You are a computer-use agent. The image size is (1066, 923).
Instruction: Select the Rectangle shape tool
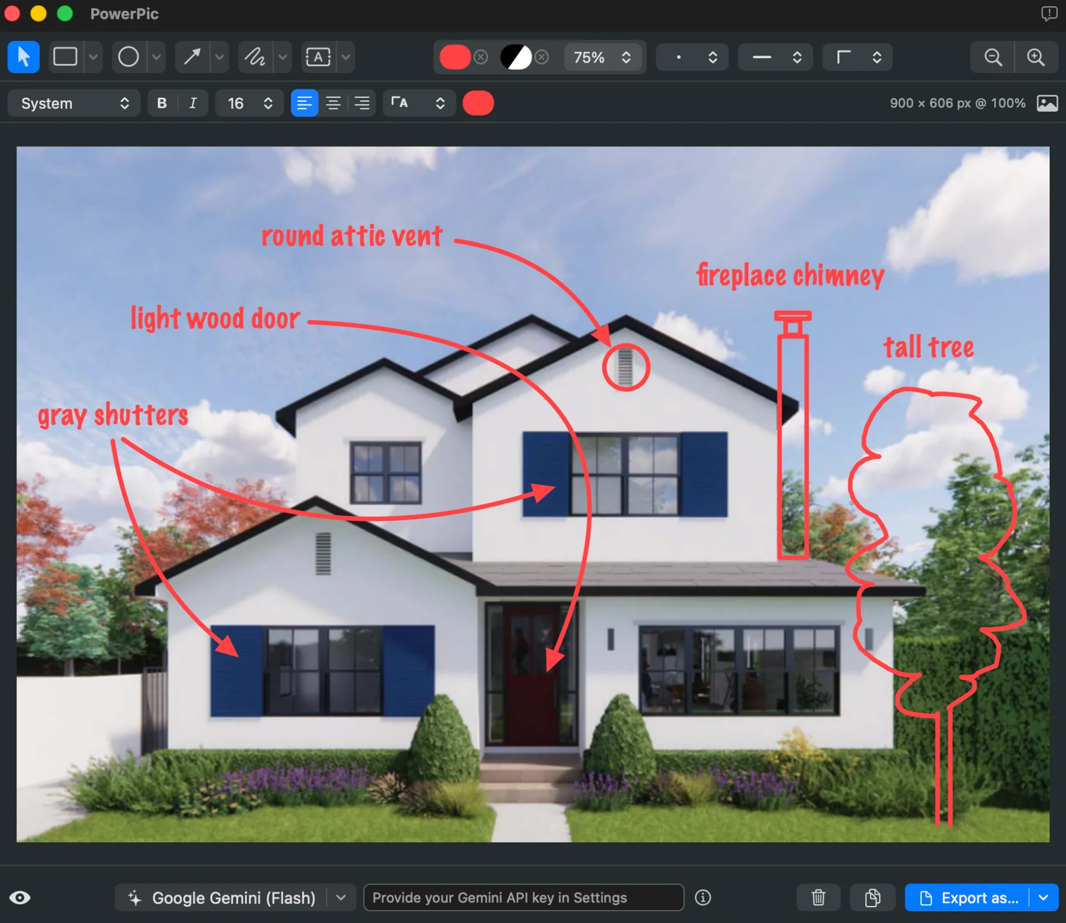(65, 57)
